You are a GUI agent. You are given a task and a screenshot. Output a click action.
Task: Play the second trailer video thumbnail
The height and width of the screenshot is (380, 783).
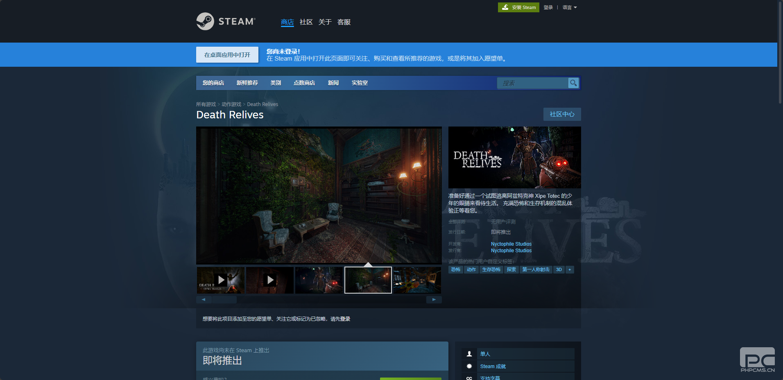tap(270, 280)
